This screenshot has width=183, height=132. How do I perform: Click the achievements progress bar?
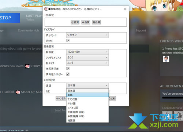(x=173, y=98)
